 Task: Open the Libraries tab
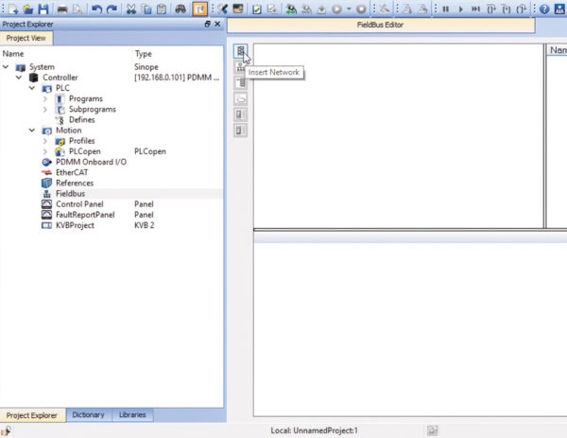click(x=132, y=415)
